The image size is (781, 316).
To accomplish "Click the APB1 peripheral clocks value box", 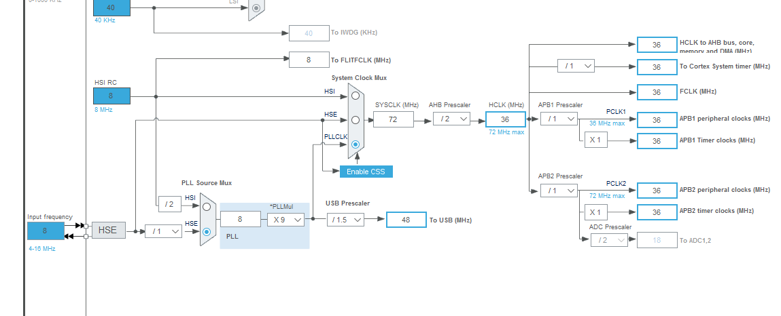I will [657, 120].
